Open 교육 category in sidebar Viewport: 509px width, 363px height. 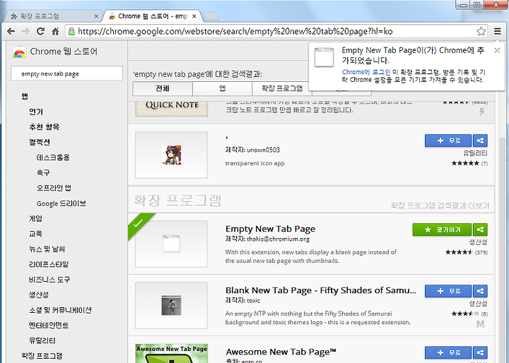click(x=35, y=234)
